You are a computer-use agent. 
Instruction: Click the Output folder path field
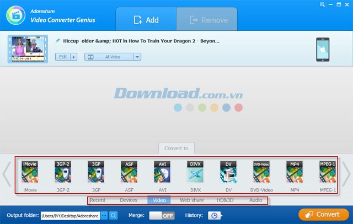point(70,216)
